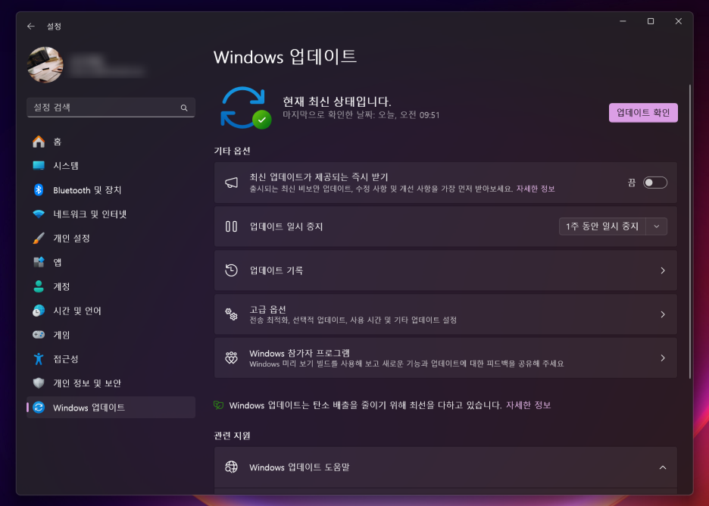This screenshot has height=506, width=709.
Task: Click the globe clock icon for 시간 및 언어
Action: point(39,311)
